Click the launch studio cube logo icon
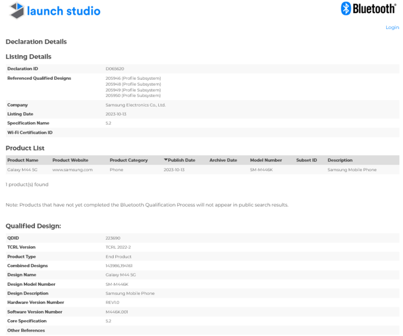The height and width of the screenshot is (336, 403). (x=16, y=10)
